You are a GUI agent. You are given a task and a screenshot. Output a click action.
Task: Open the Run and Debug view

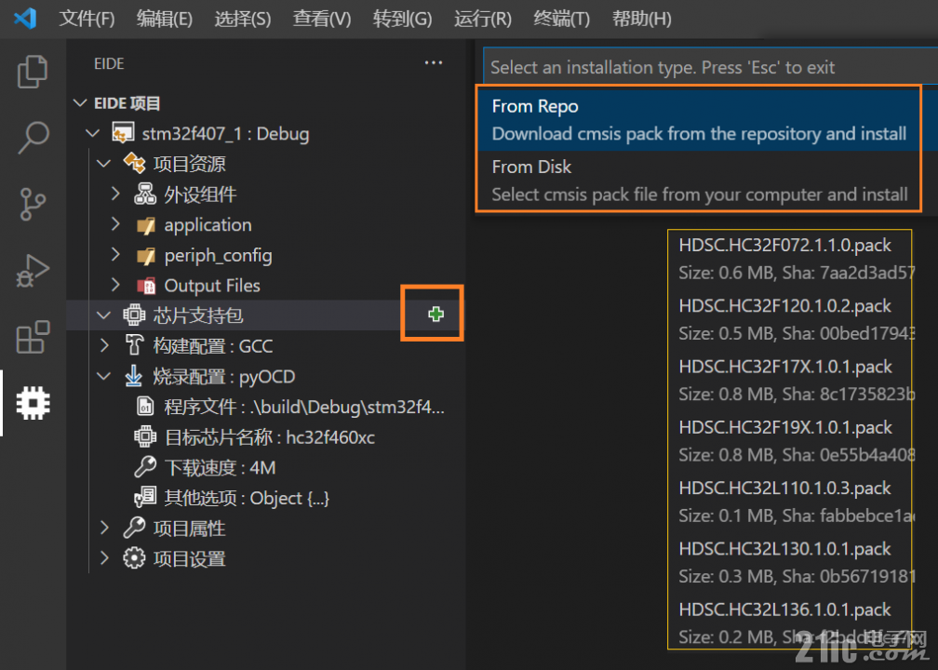[33, 271]
